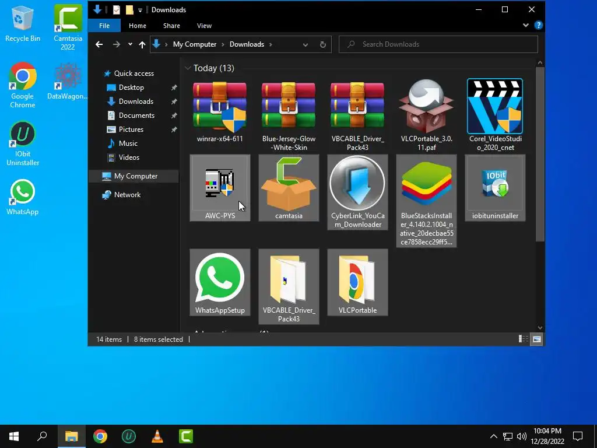
Task: Open the Share ribbon tab
Action: coord(172,26)
